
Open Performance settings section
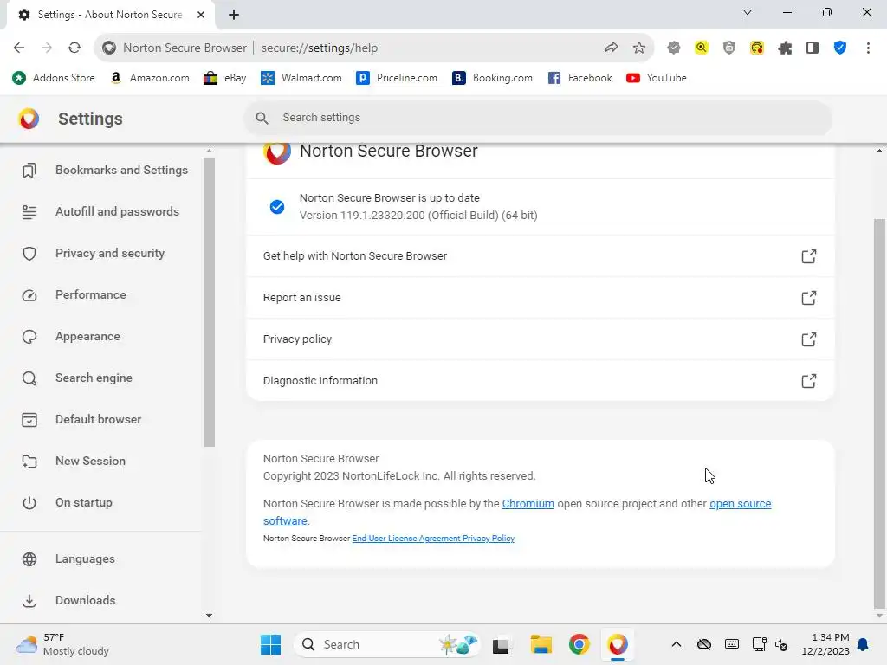coord(74,294)
